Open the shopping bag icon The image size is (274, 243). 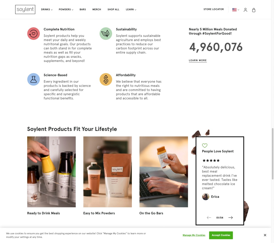[254, 10]
